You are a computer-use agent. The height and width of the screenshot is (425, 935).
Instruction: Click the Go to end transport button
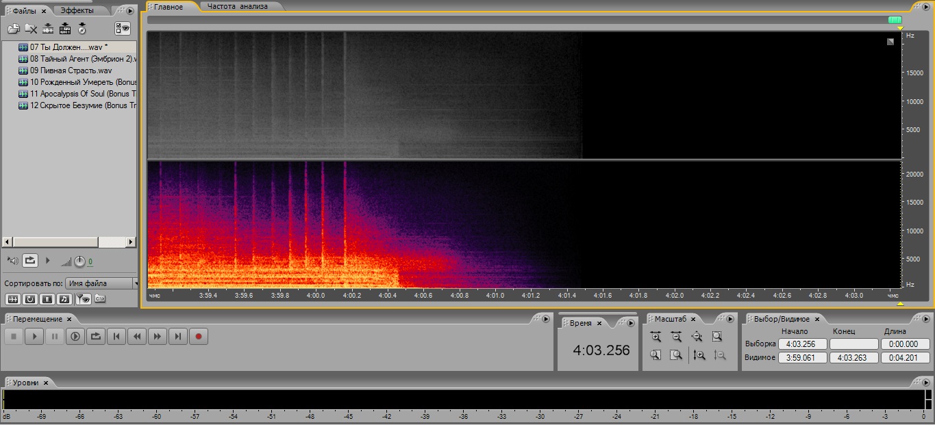(x=178, y=336)
